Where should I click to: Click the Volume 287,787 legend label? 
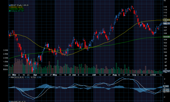pyautogui.click(x=17, y=11)
